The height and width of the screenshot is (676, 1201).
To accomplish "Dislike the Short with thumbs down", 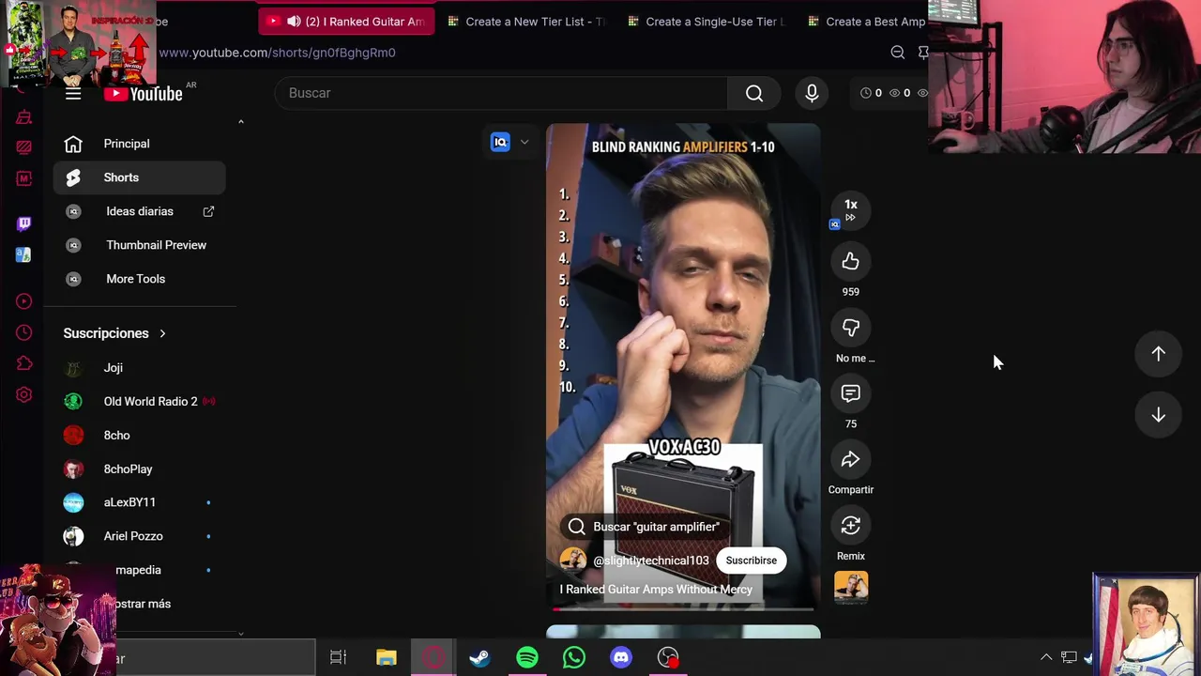I will coord(851,328).
